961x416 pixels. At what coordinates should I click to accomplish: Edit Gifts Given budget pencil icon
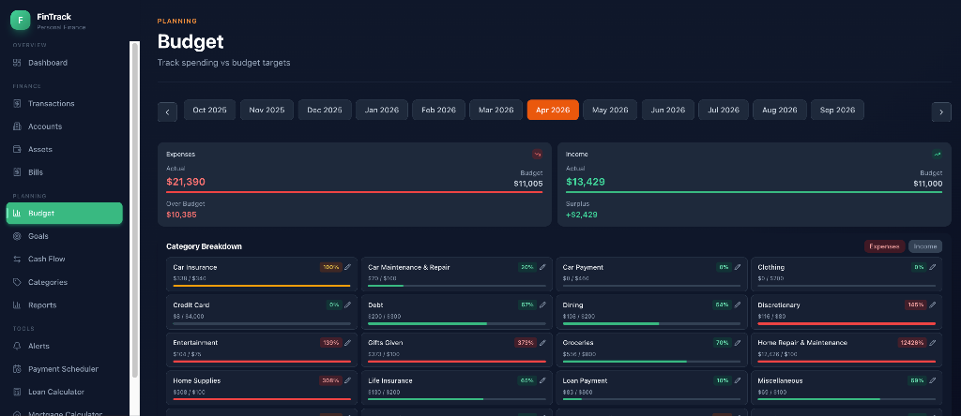click(x=542, y=343)
